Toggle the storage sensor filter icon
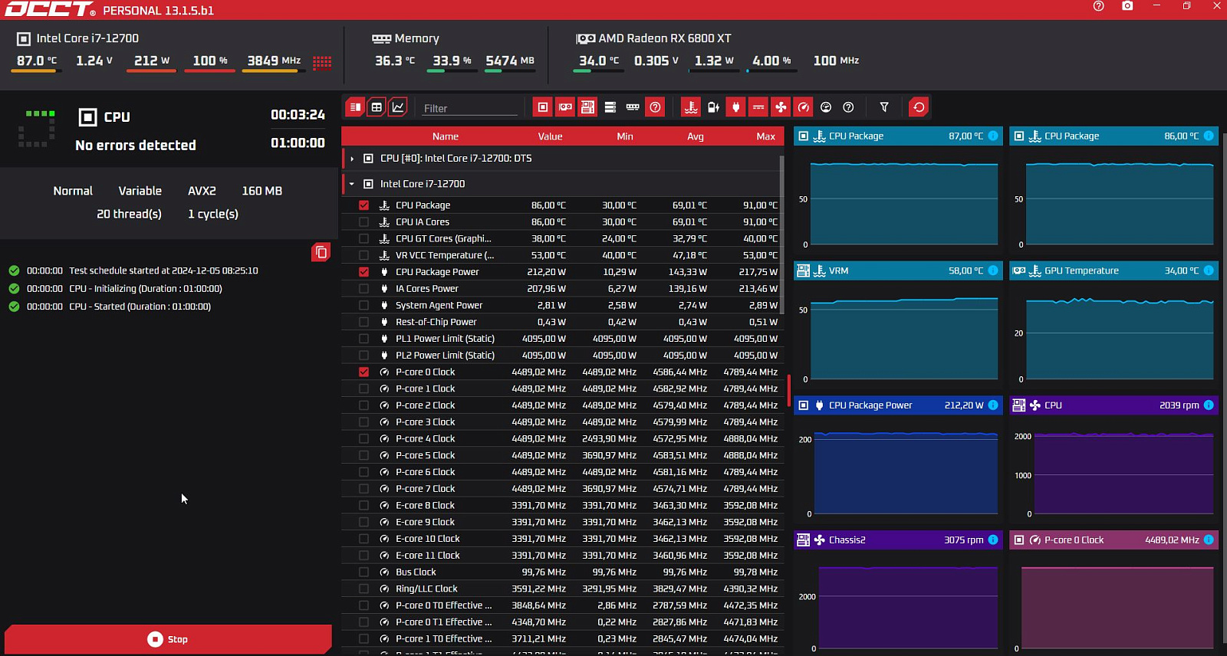Viewport: 1227px width, 656px height. 610,107
